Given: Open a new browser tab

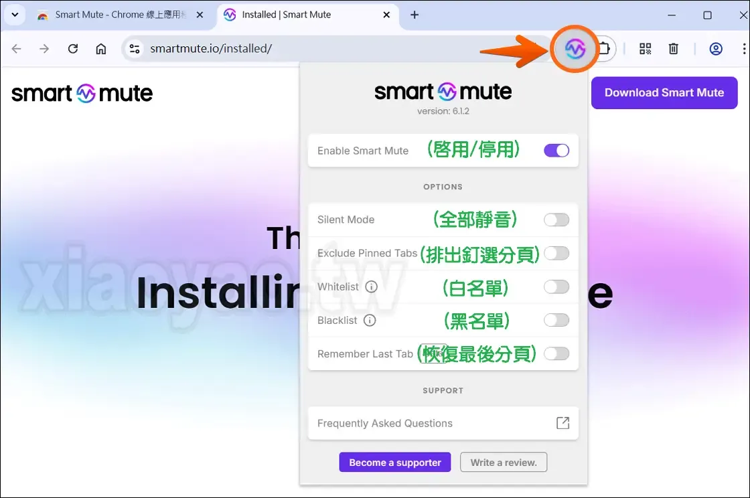Looking at the screenshot, I should pos(415,15).
